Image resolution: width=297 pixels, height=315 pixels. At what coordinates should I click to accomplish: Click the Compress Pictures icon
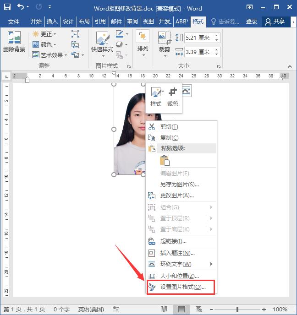coord(75,34)
